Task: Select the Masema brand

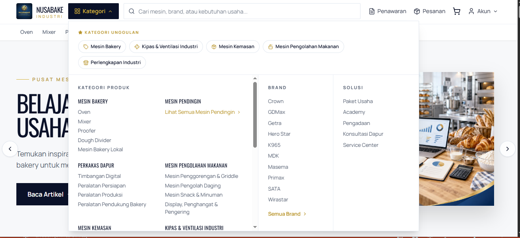Action: [278, 167]
